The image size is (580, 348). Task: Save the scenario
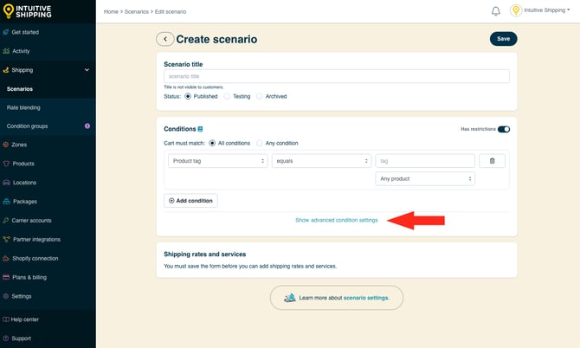click(504, 39)
